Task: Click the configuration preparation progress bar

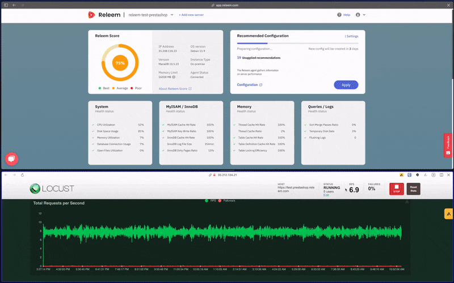Action: pos(297,43)
